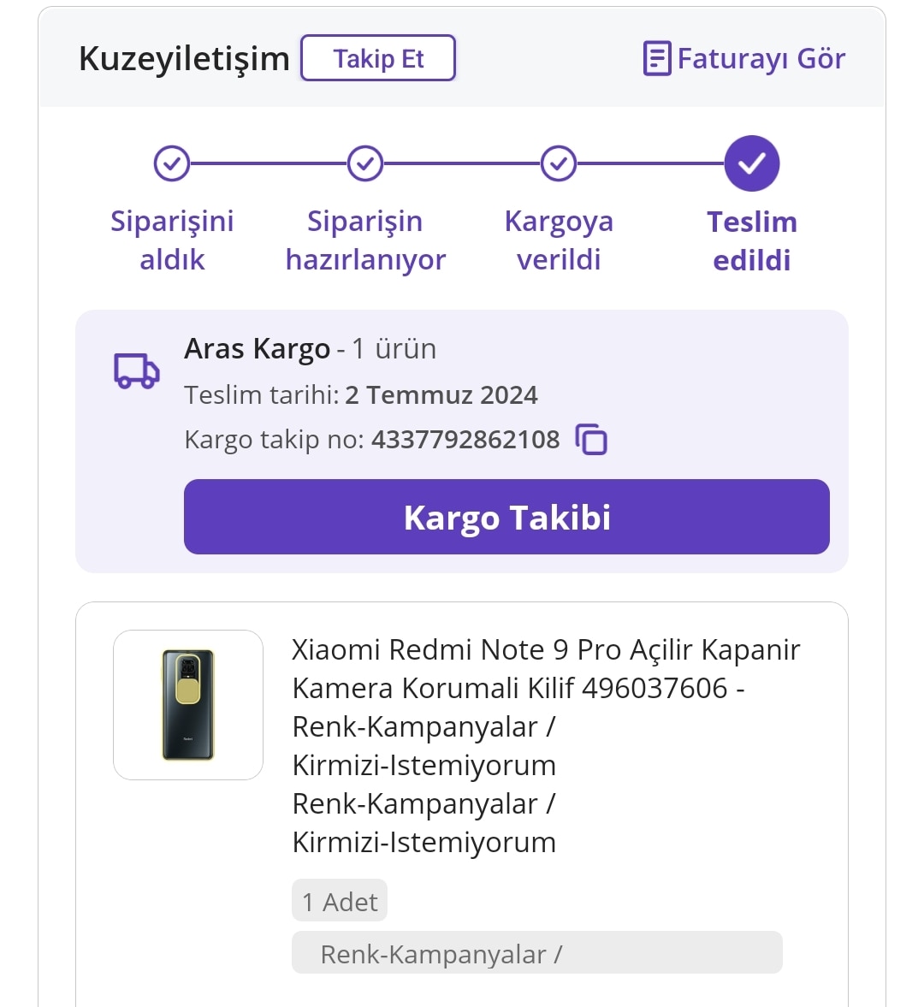
Task: Click the 'Renk-Kampanyalar /' grey tag
Action: 536,954
